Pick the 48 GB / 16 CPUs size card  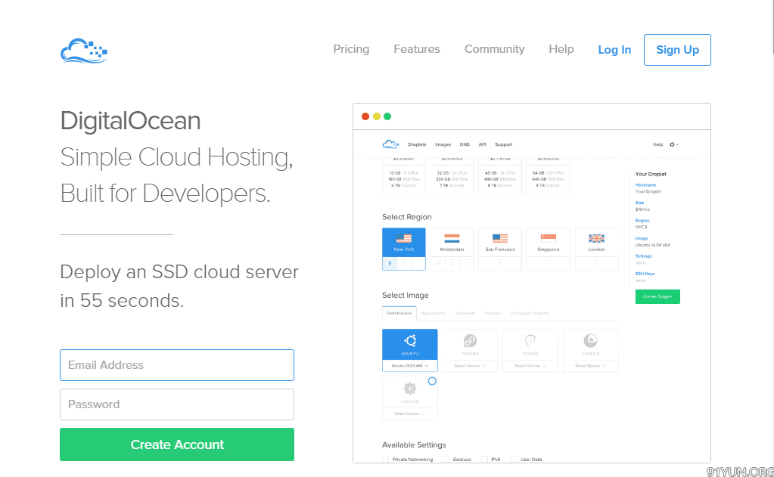[x=500, y=175]
